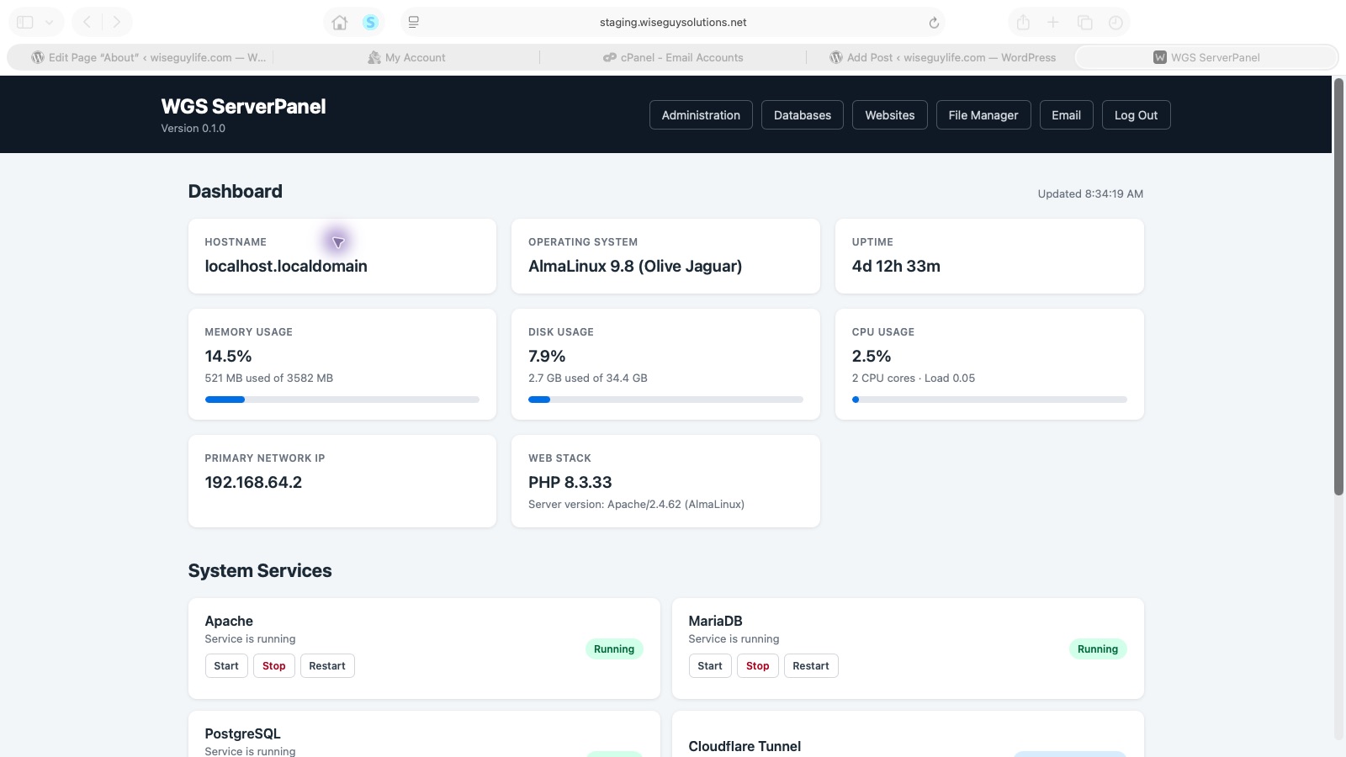Click the memory usage progress bar

click(342, 400)
